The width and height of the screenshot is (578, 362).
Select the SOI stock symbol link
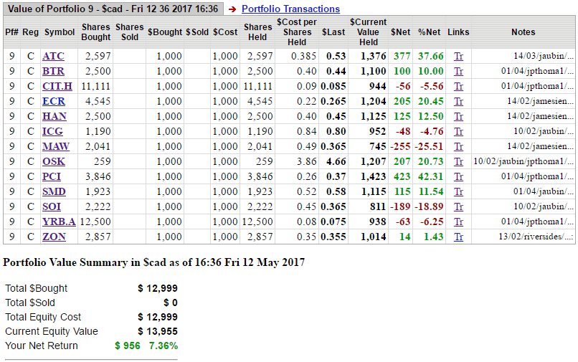(x=52, y=206)
